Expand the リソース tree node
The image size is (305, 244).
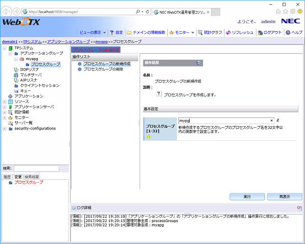(x=5, y=101)
